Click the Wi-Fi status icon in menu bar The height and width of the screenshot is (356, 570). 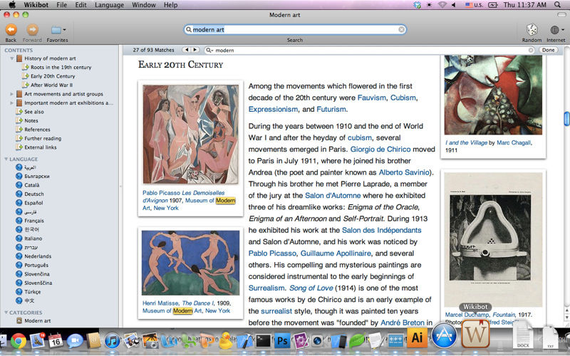[442, 5]
